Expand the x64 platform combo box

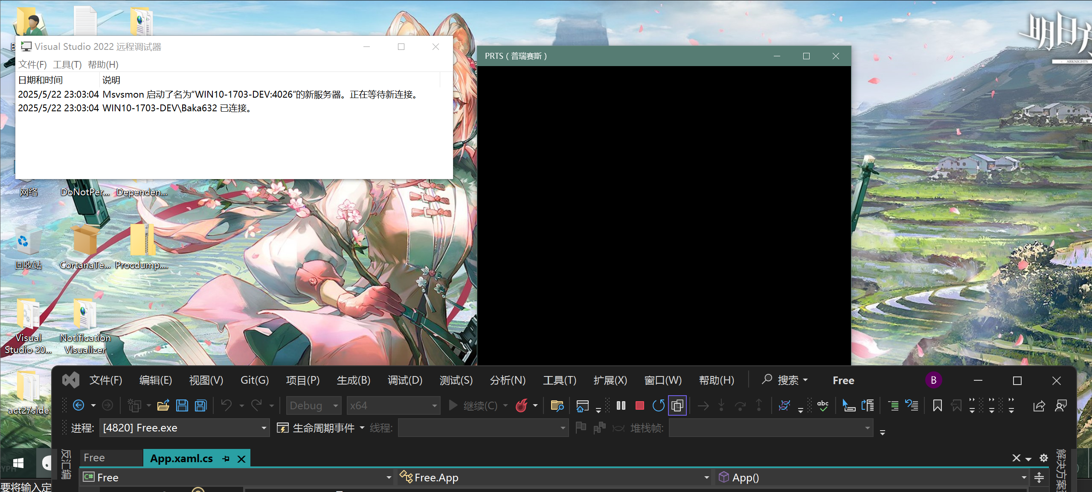pyautogui.click(x=434, y=405)
